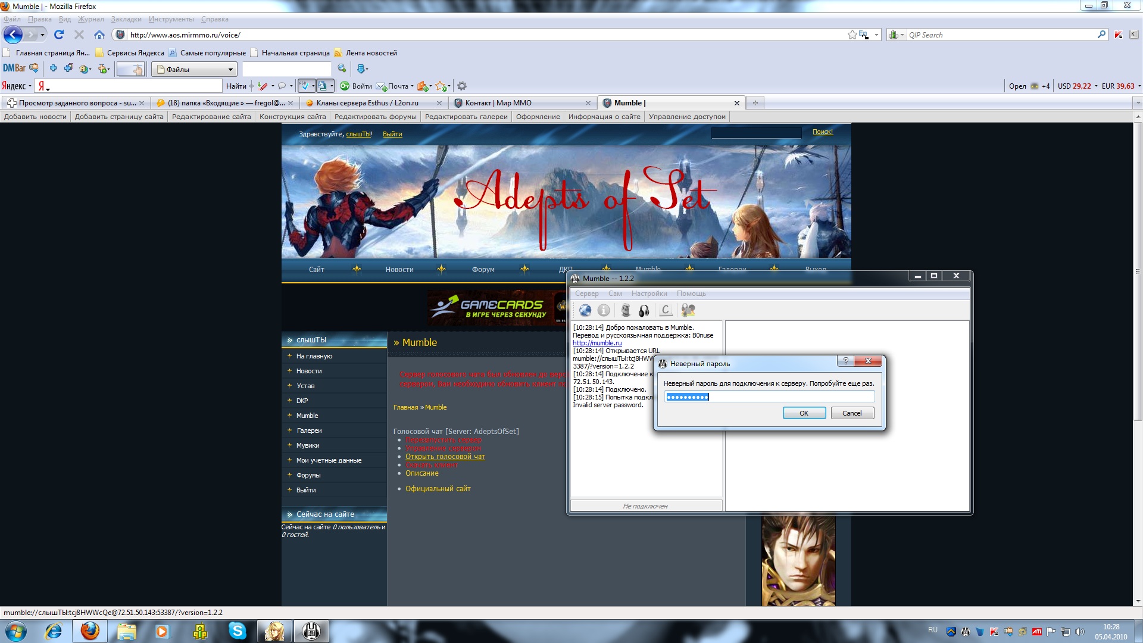Click the Firefox reload page icon
Screen dimensions: 1143x643
(x=58, y=35)
